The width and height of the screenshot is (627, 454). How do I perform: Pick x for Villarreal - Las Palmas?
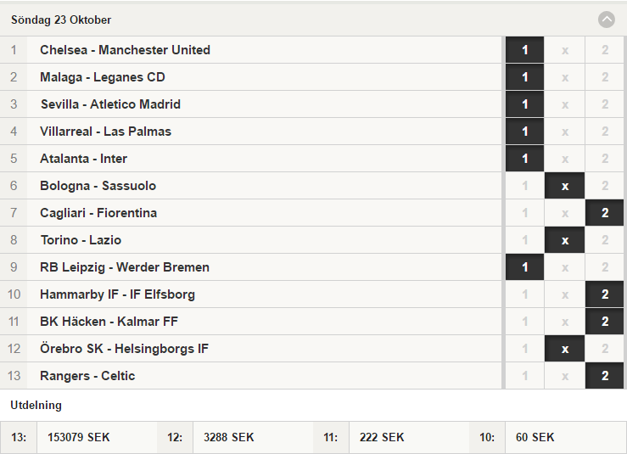[x=564, y=132]
